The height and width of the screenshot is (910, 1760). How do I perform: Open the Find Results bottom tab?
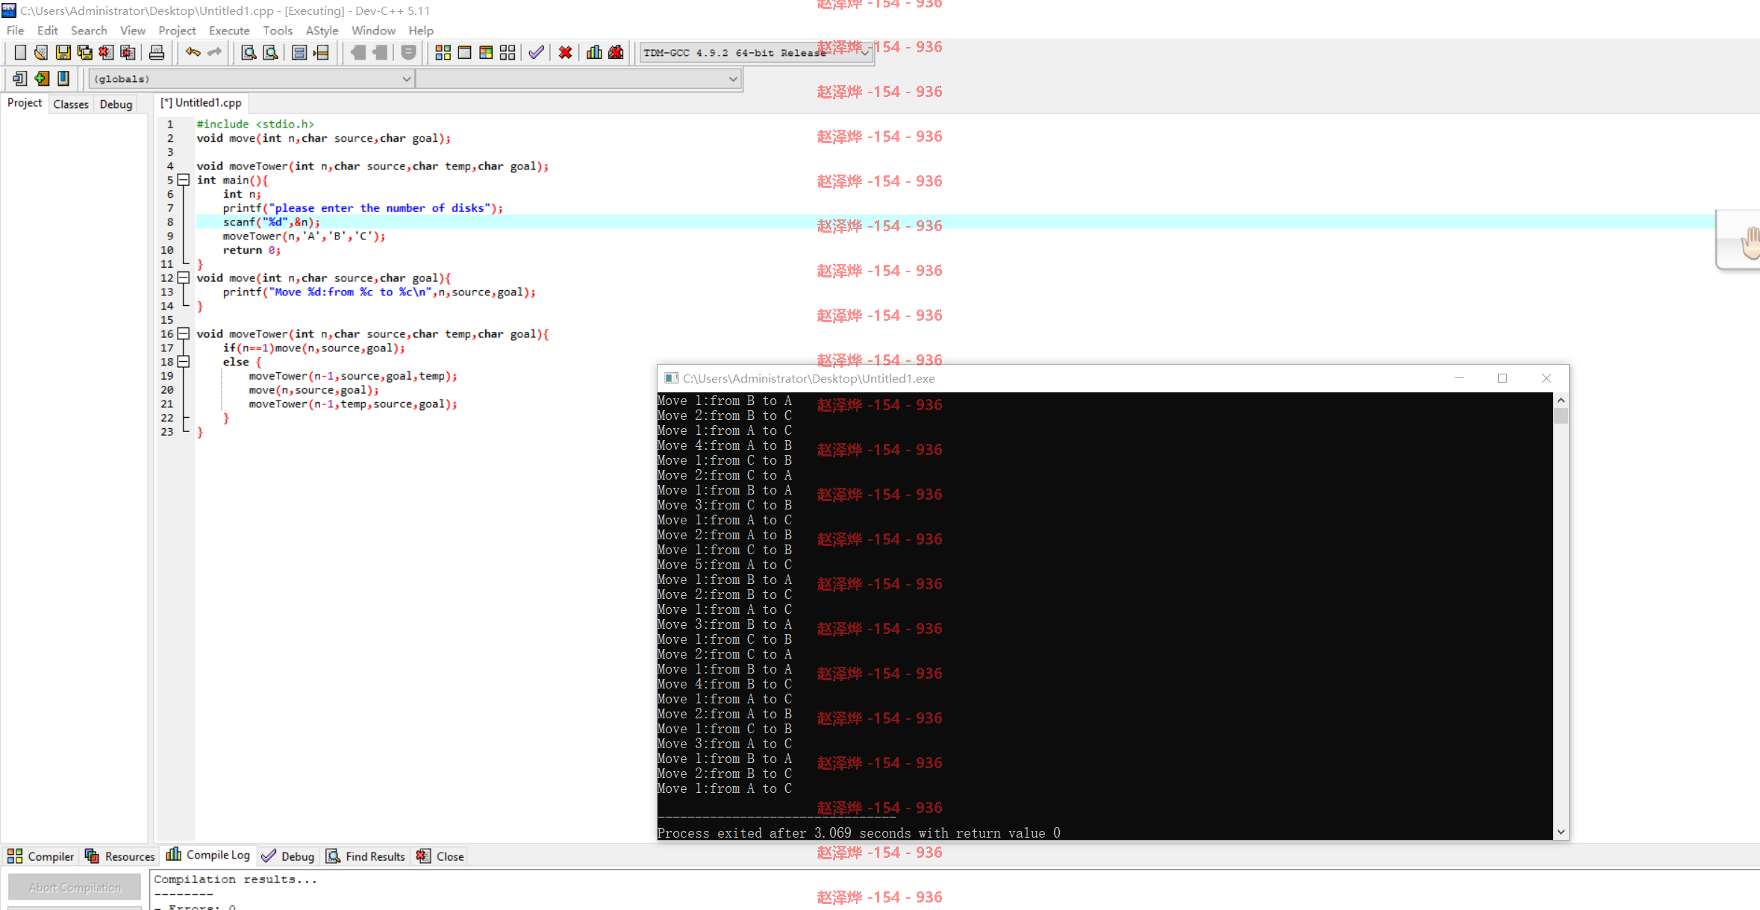(366, 856)
